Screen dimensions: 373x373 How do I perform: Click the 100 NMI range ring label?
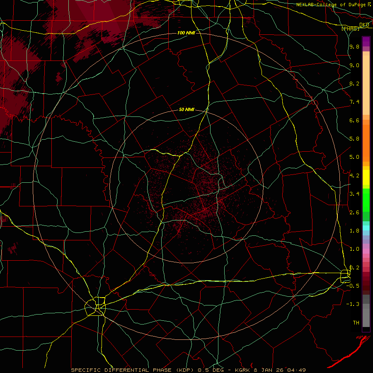(186, 33)
